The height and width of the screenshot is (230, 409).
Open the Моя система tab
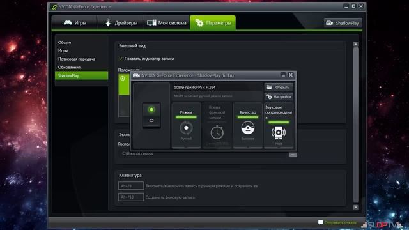click(166, 23)
